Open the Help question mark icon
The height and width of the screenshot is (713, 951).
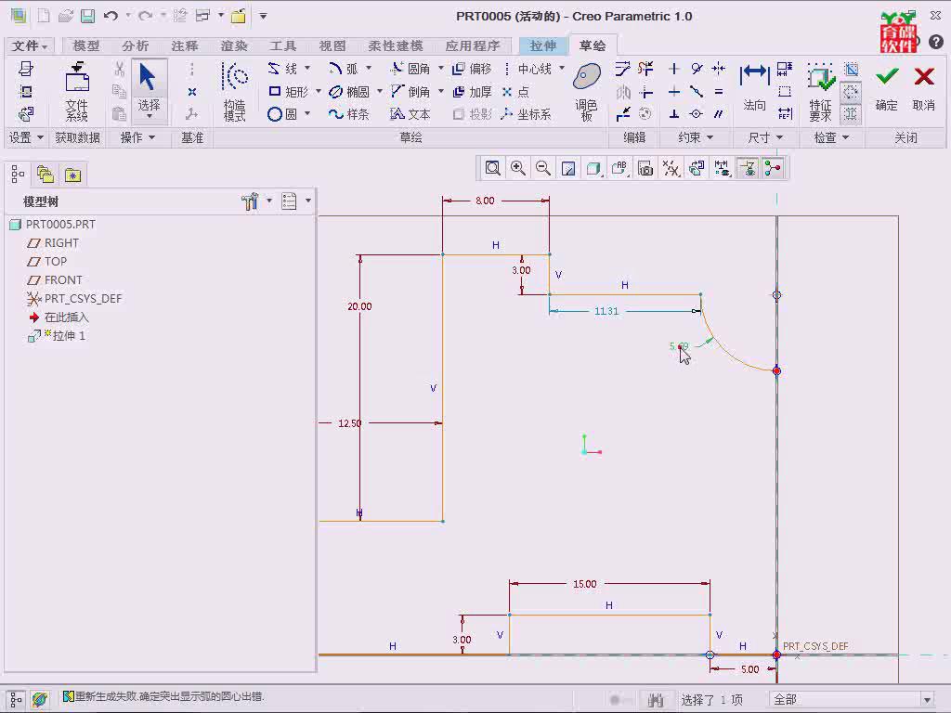(x=936, y=41)
